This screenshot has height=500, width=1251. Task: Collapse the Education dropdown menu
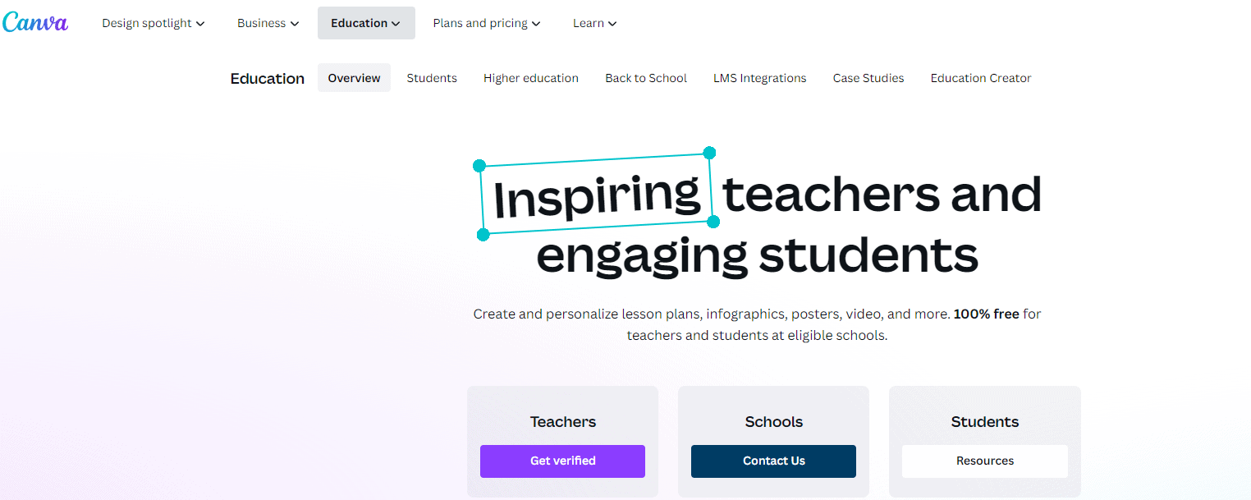click(366, 23)
